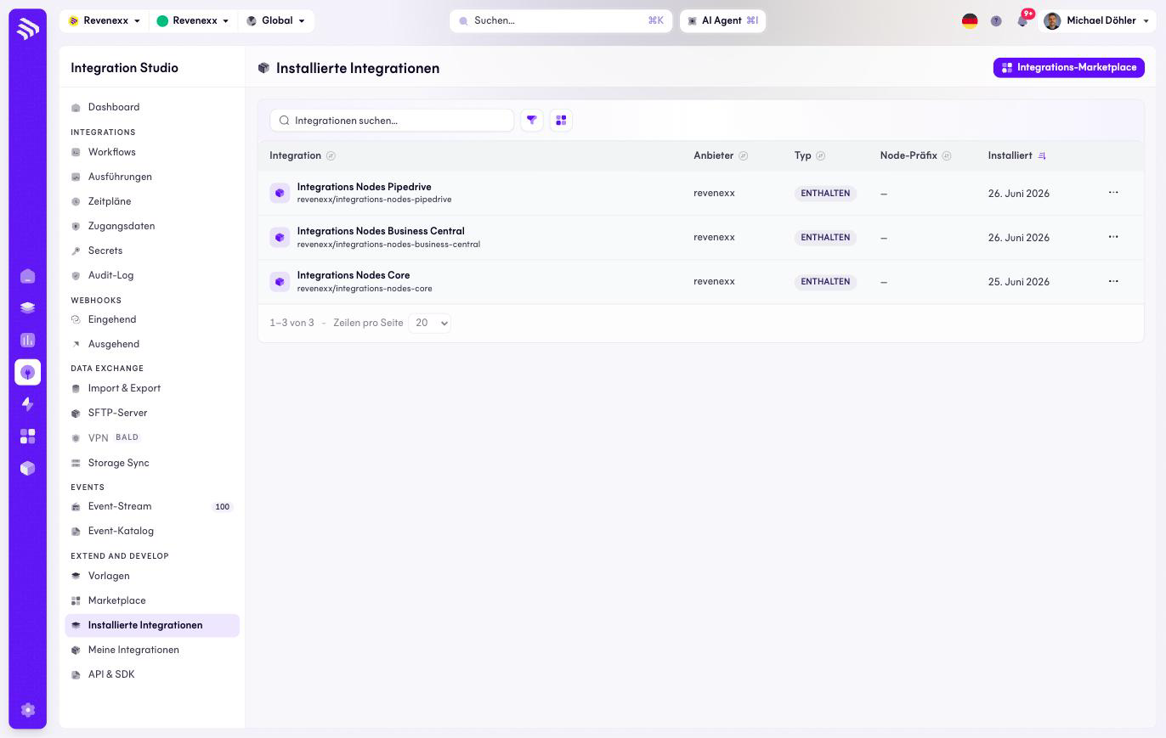Image resolution: width=1166 pixels, height=738 pixels.
Task: Select Secrets in the sidebar
Action: (x=152, y=251)
